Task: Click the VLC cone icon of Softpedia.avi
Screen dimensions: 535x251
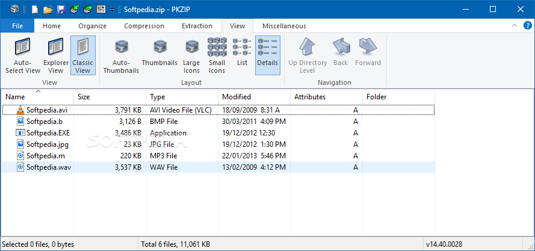Action: coord(20,110)
